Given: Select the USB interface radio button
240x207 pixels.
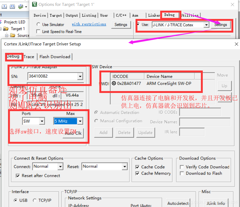Looking at the screenshot, I should coord(16,200).
